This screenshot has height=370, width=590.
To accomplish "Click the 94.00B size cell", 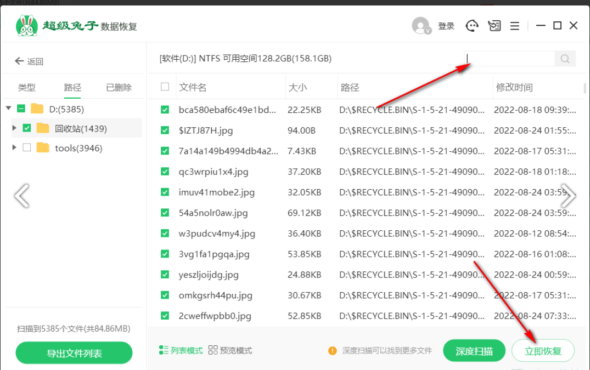I will (x=301, y=130).
